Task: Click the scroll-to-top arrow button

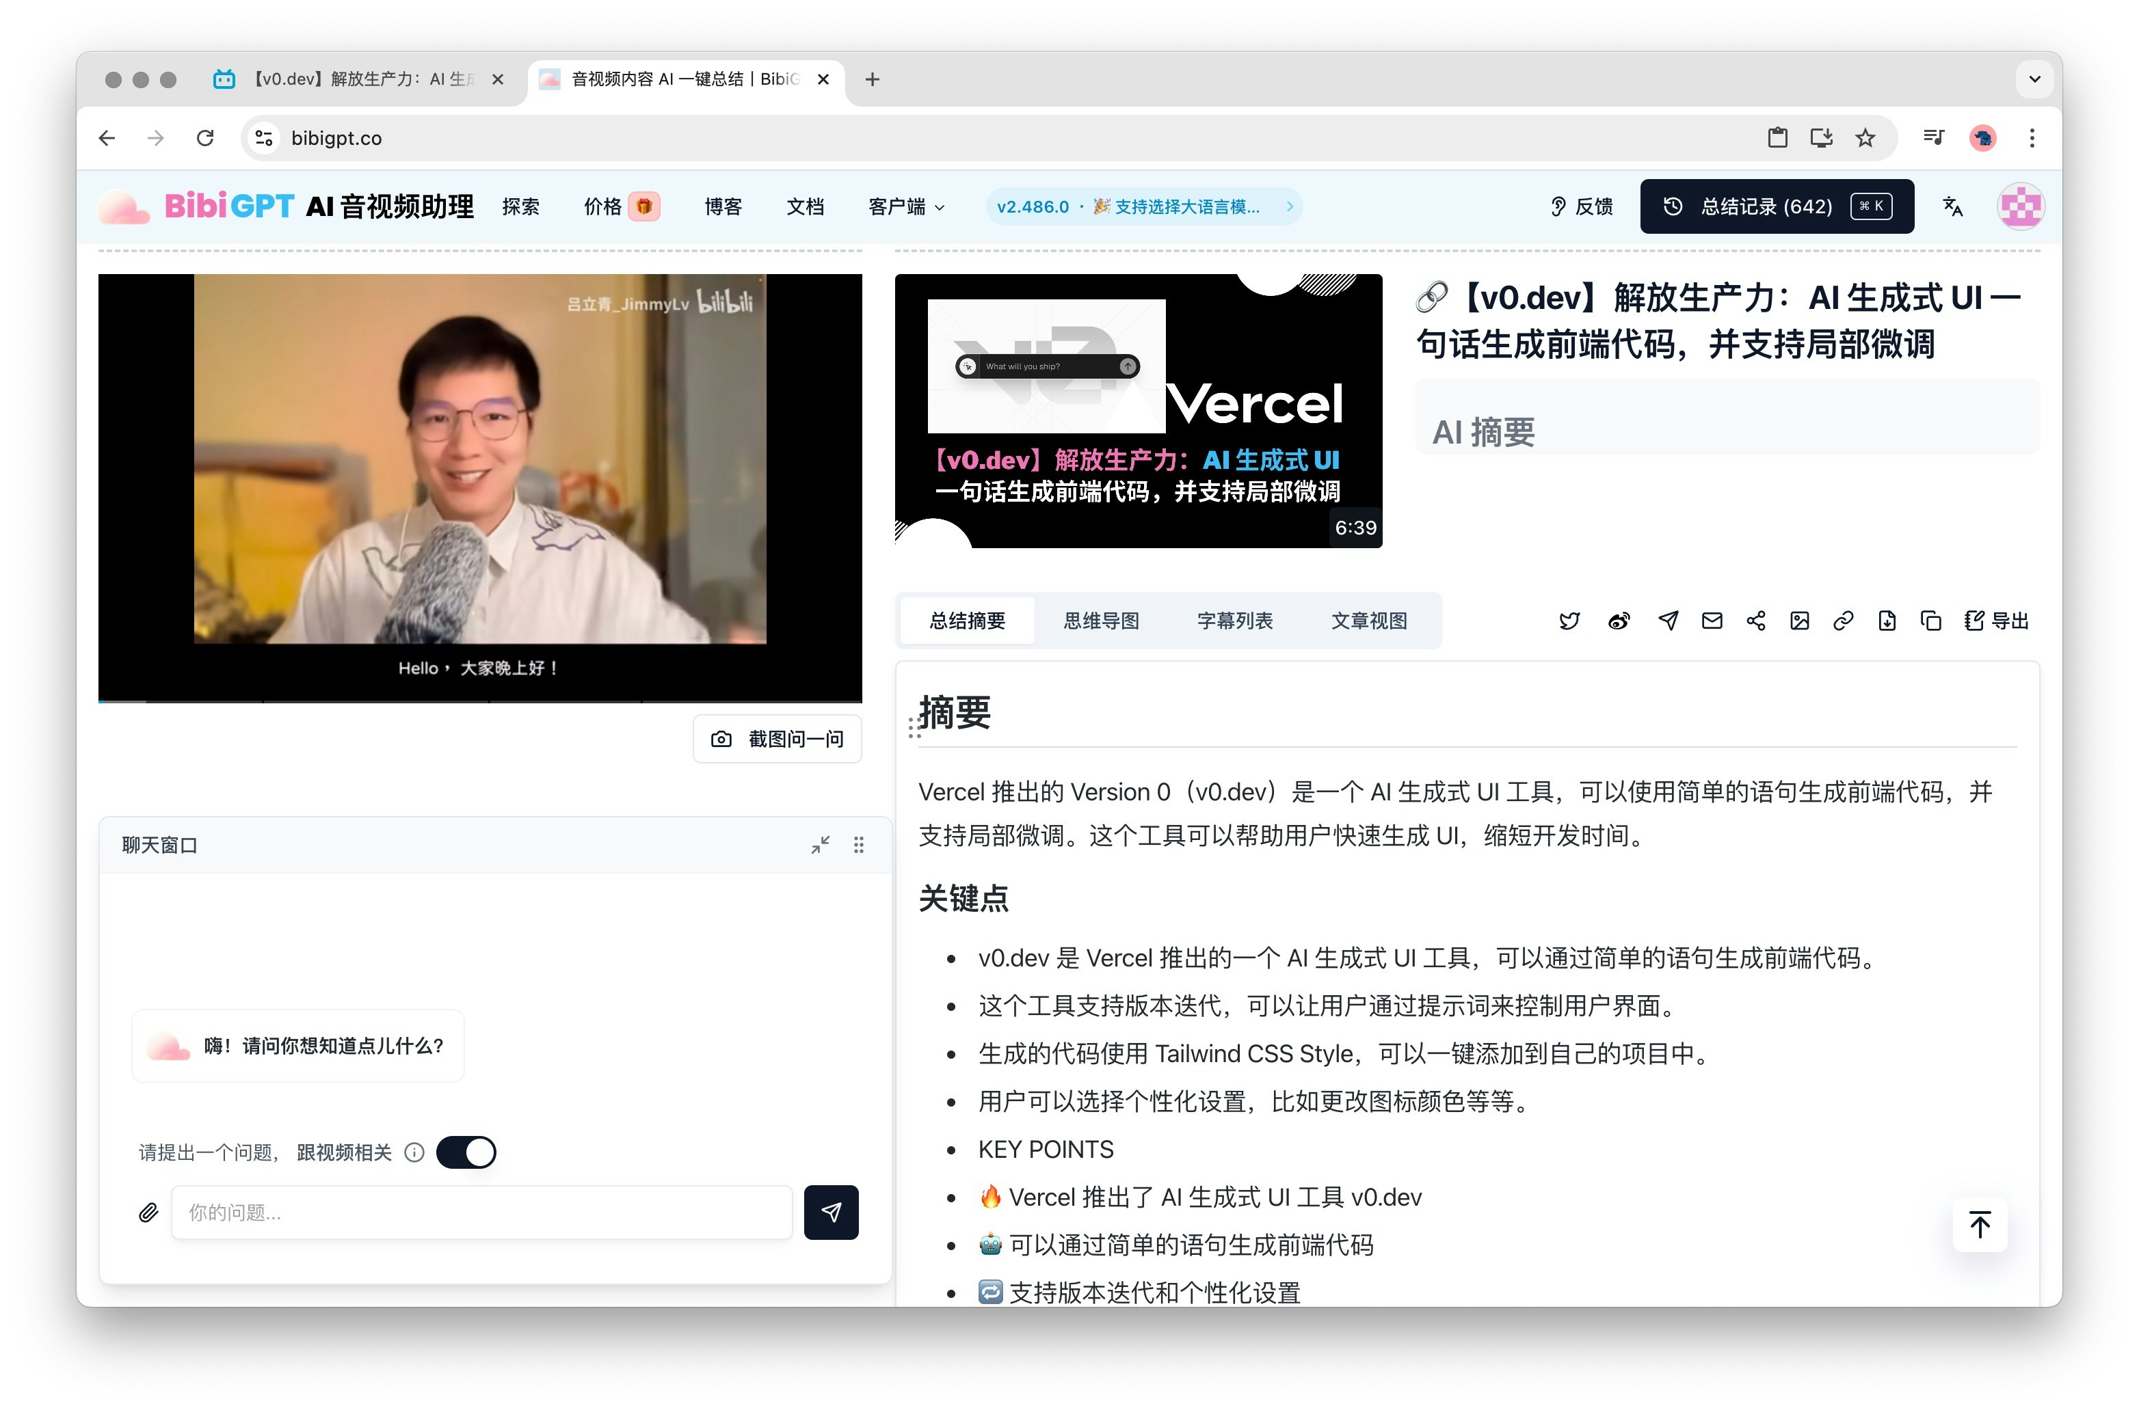Action: click(1980, 1226)
